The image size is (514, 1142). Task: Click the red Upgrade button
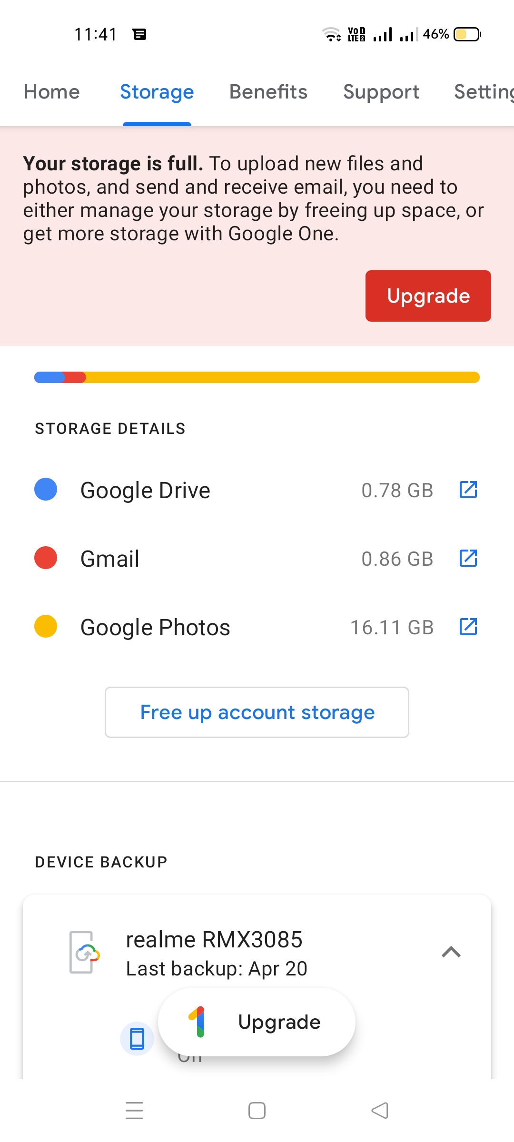pos(428,296)
